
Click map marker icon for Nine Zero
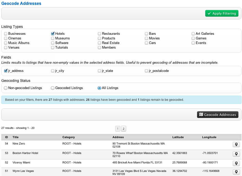pos(236,145)
